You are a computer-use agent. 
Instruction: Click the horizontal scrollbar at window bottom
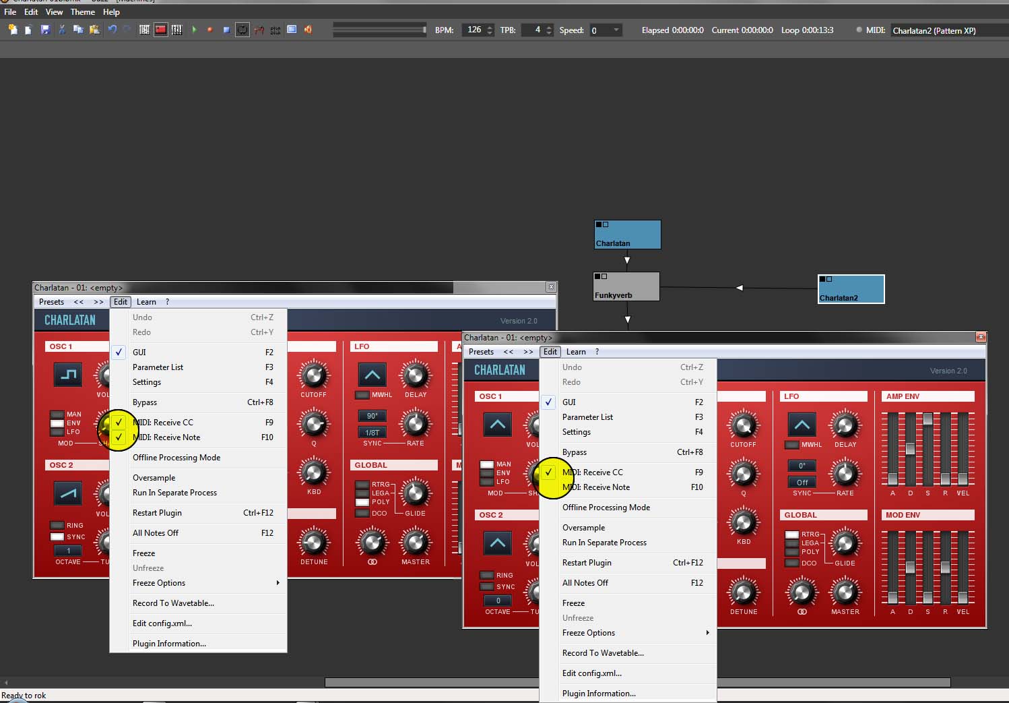637,682
